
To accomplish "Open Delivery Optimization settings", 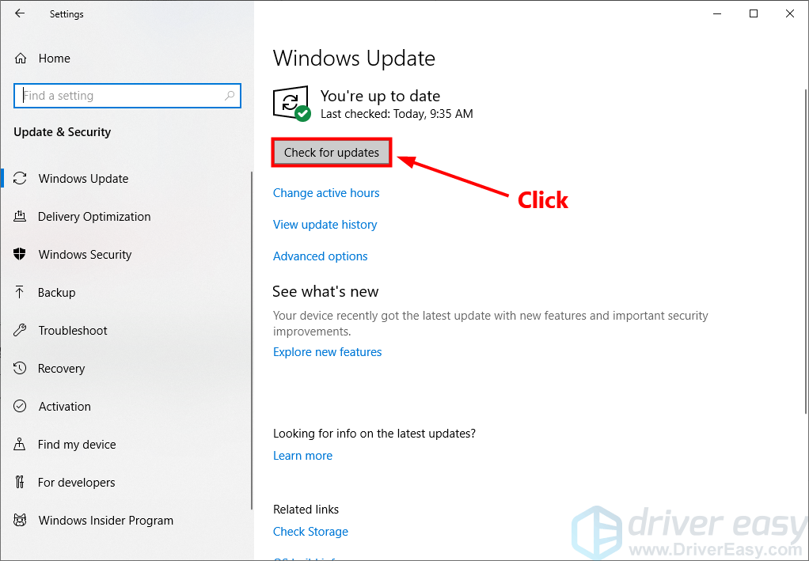I will pos(94,217).
